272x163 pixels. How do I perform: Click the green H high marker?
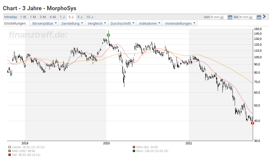[108, 35]
